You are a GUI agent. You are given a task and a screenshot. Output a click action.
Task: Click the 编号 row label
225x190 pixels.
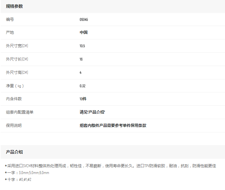click(10, 20)
